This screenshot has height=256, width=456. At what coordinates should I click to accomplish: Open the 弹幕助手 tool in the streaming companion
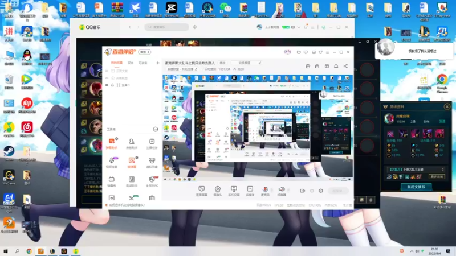(111, 143)
